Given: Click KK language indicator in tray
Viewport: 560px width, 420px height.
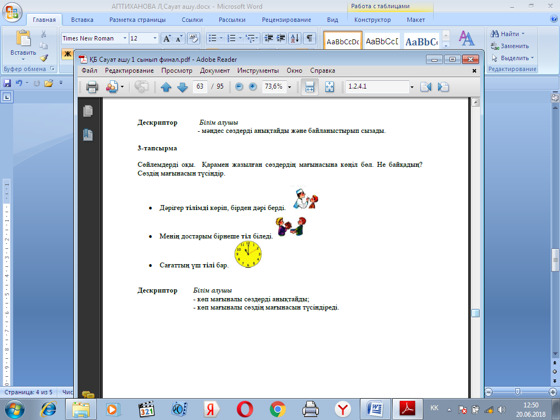Looking at the screenshot, I should (434, 408).
